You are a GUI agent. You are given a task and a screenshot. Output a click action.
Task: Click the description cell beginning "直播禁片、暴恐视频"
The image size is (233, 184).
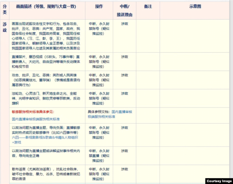(x=47, y=62)
